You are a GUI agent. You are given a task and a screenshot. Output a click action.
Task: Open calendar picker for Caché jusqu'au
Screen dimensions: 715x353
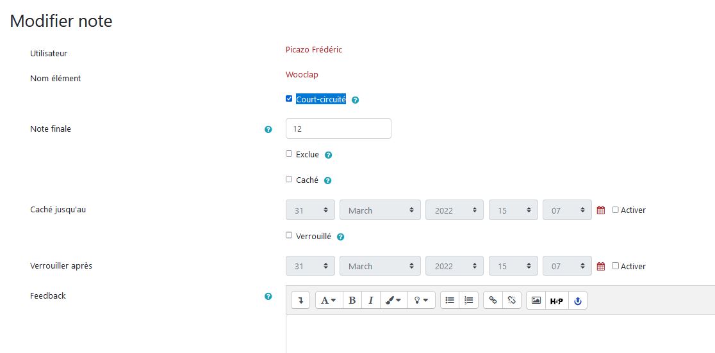(x=601, y=210)
